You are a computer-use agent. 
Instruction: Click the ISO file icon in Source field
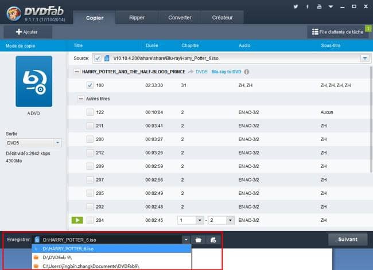coord(107,58)
